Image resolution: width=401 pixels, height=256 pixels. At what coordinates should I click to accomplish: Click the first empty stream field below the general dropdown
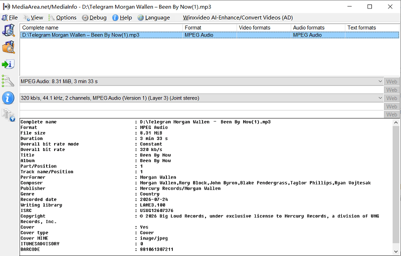click(202, 90)
